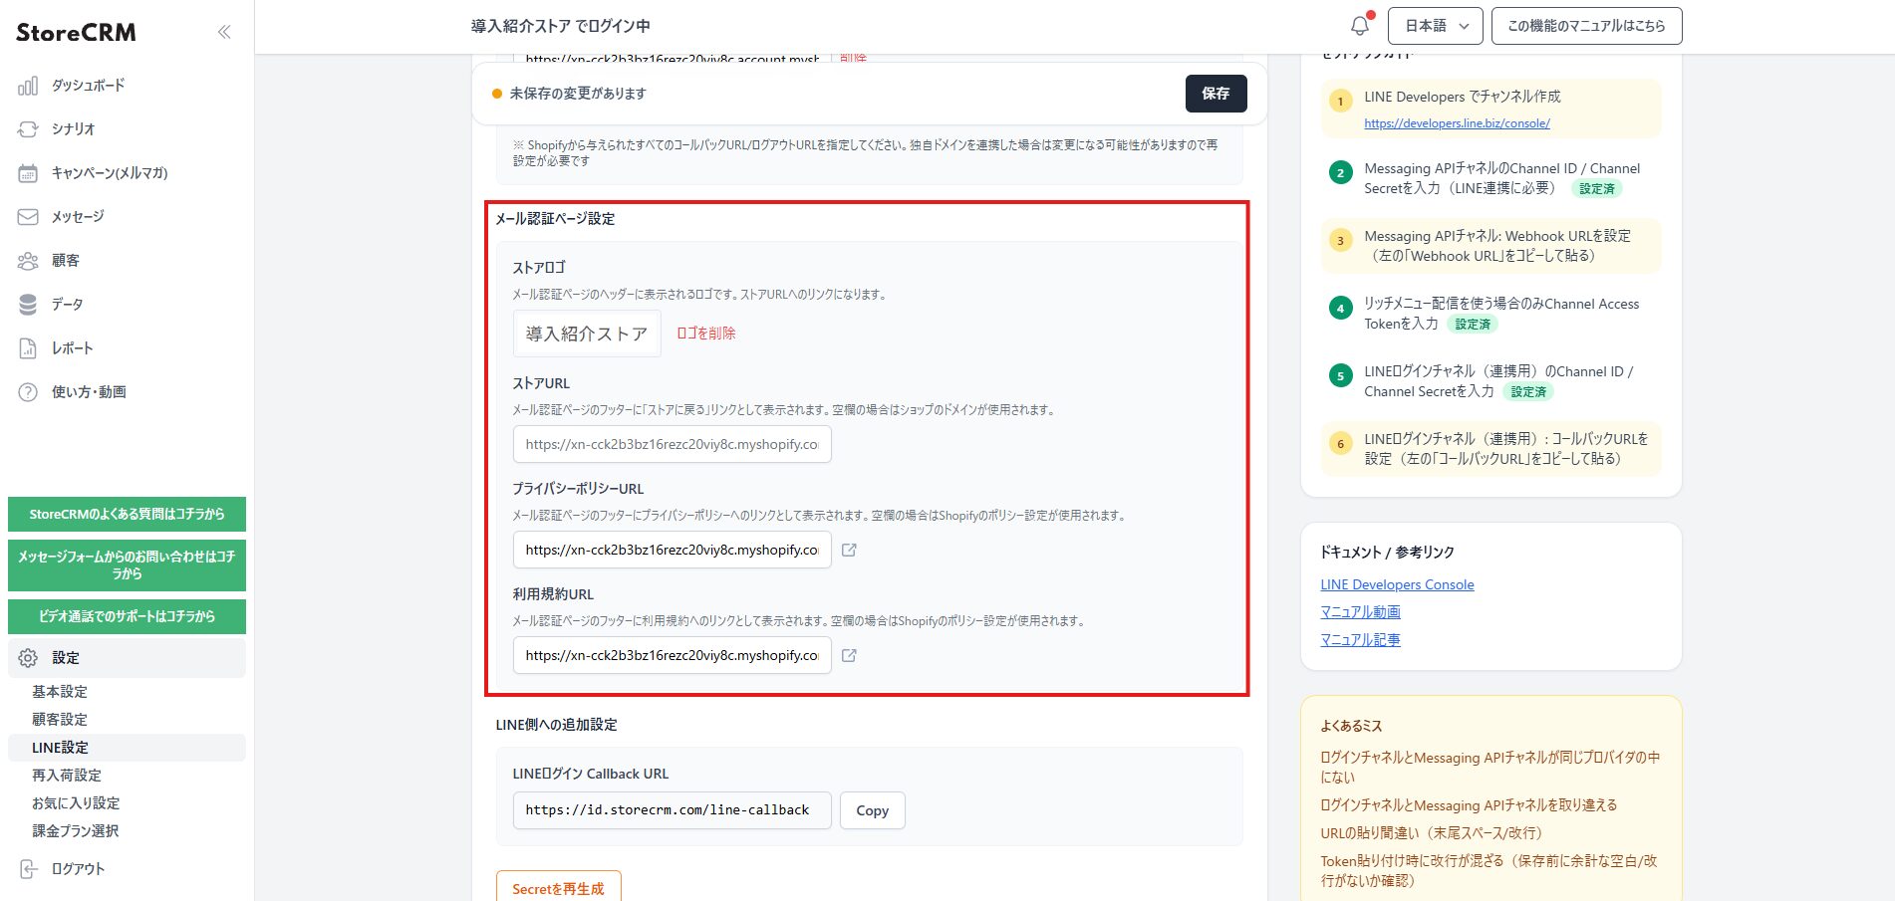Copy the LINE login Callback URL
The height and width of the screenshot is (901, 1895).
tap(872, 810)
